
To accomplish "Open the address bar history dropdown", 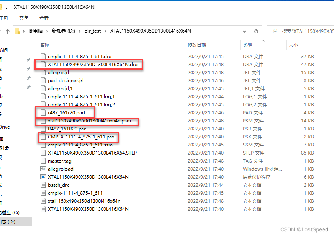I will tap(244, 31).
